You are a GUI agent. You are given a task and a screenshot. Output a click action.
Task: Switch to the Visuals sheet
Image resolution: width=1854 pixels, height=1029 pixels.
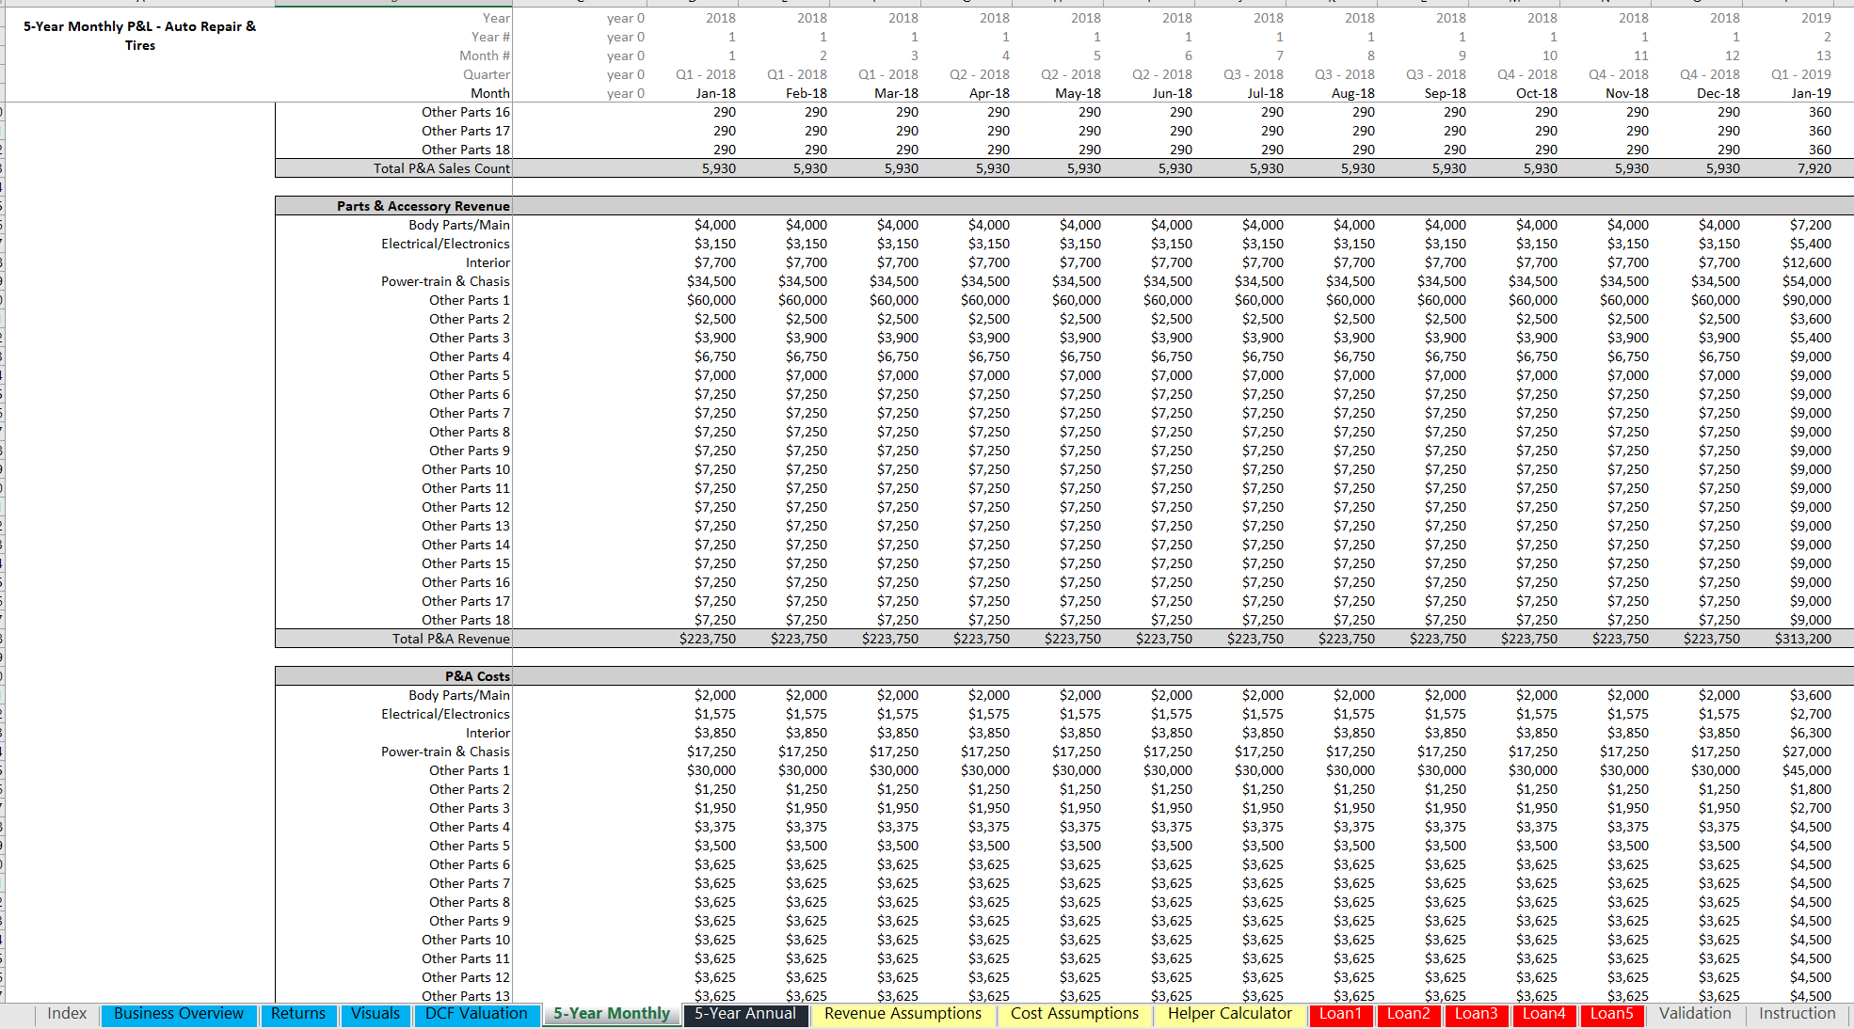[375, 1014]
